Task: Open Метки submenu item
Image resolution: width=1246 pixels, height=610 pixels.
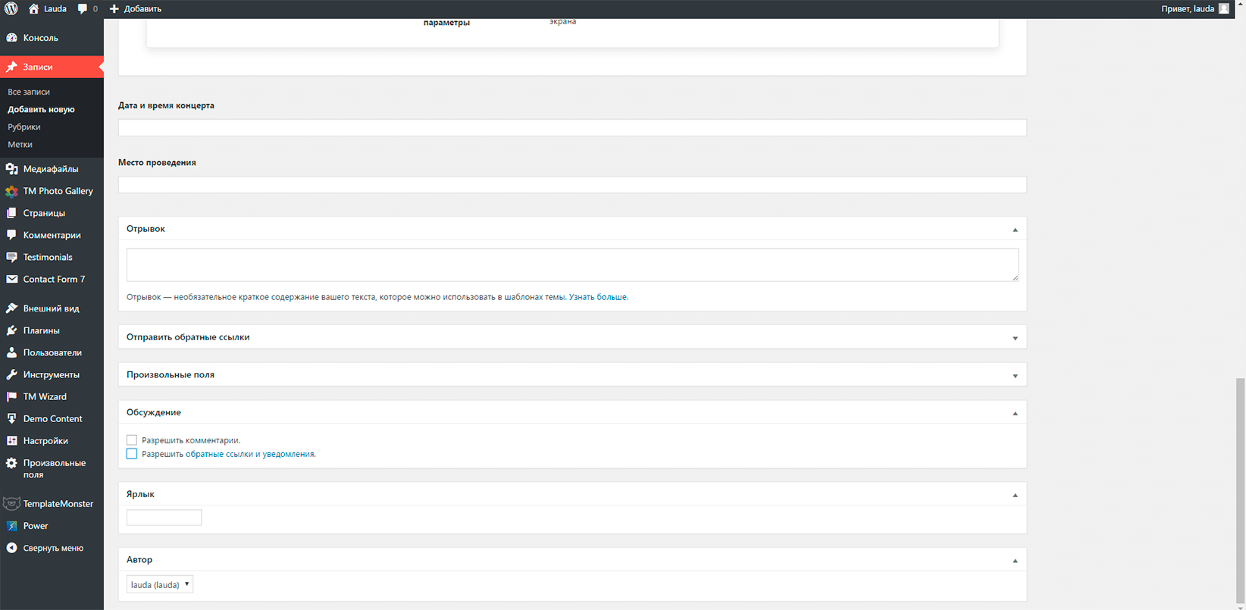Action: click(x=20, y=144)
